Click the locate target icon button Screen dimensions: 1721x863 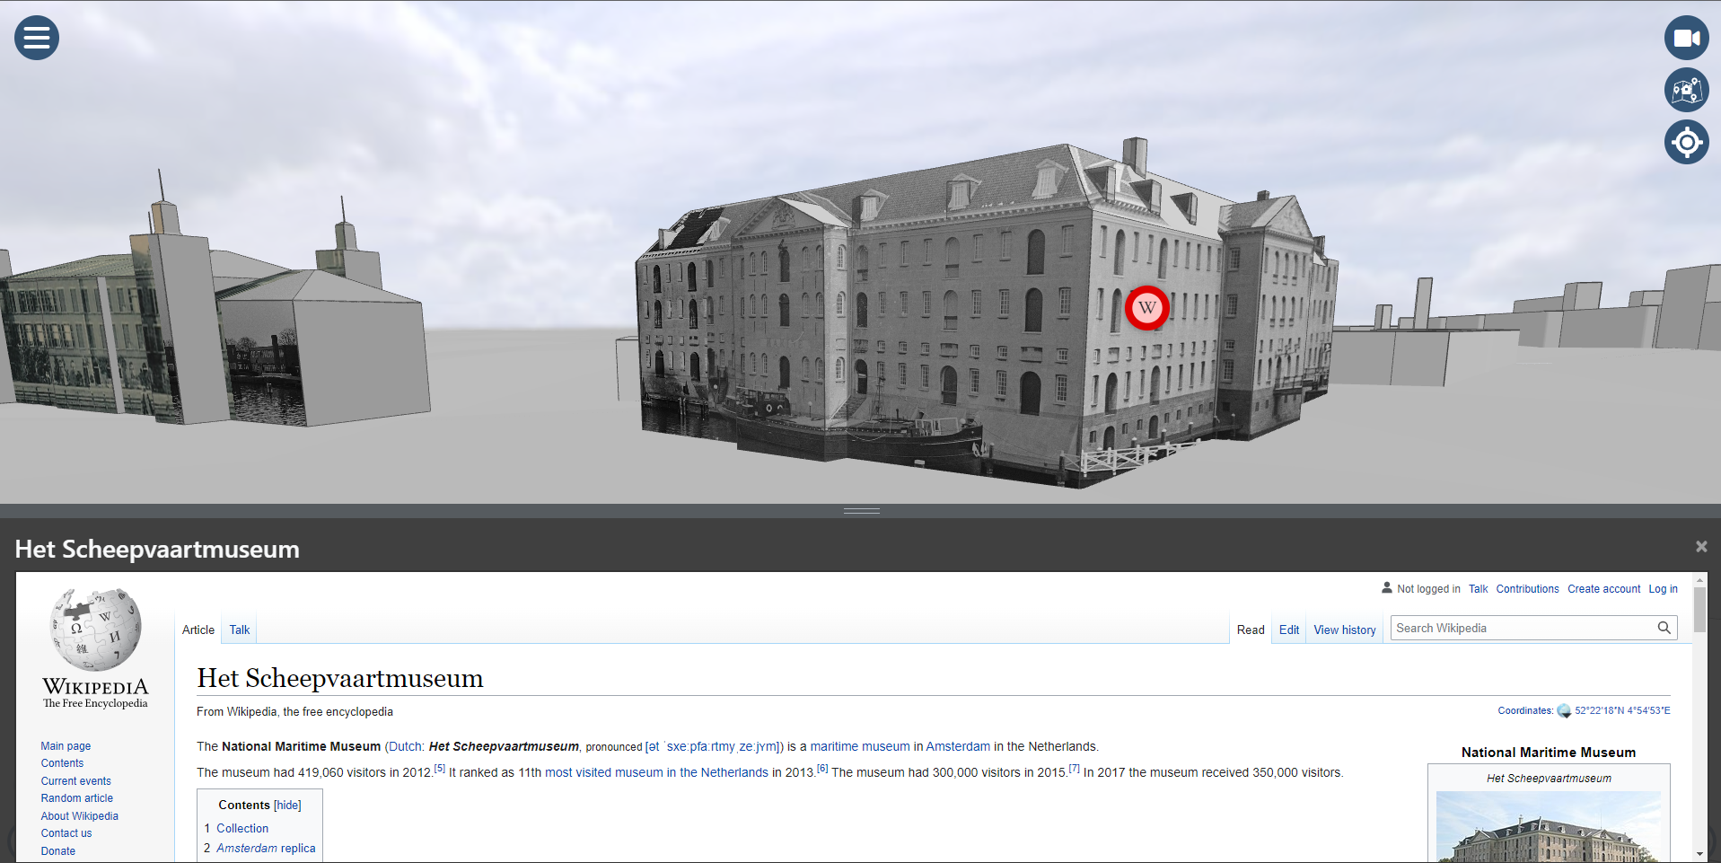pyautogui.click(x=1686, y=142)
